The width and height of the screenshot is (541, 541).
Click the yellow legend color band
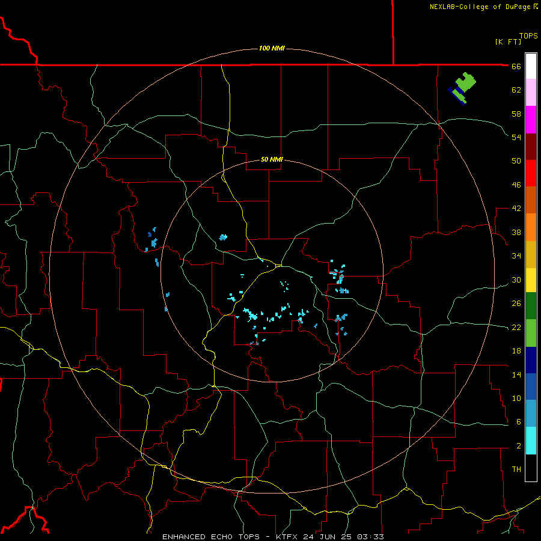(531, 280)
